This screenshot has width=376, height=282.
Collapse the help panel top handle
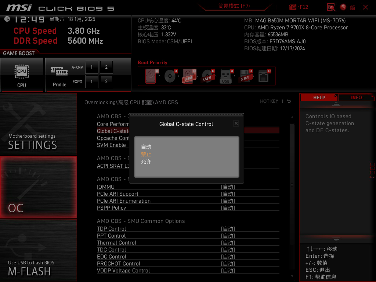336,104
